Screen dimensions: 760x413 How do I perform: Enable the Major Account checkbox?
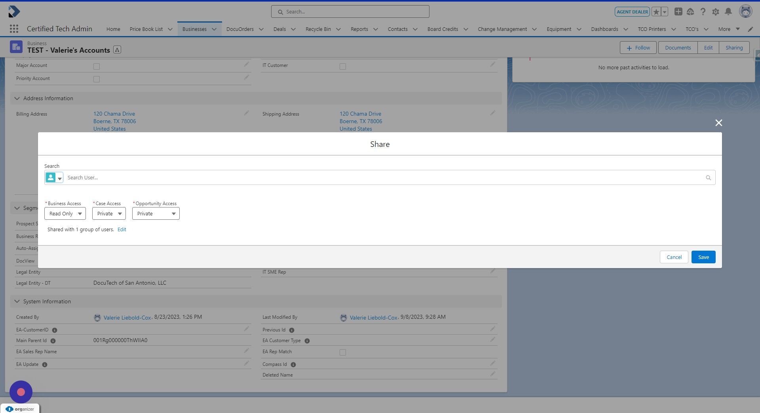97,67
